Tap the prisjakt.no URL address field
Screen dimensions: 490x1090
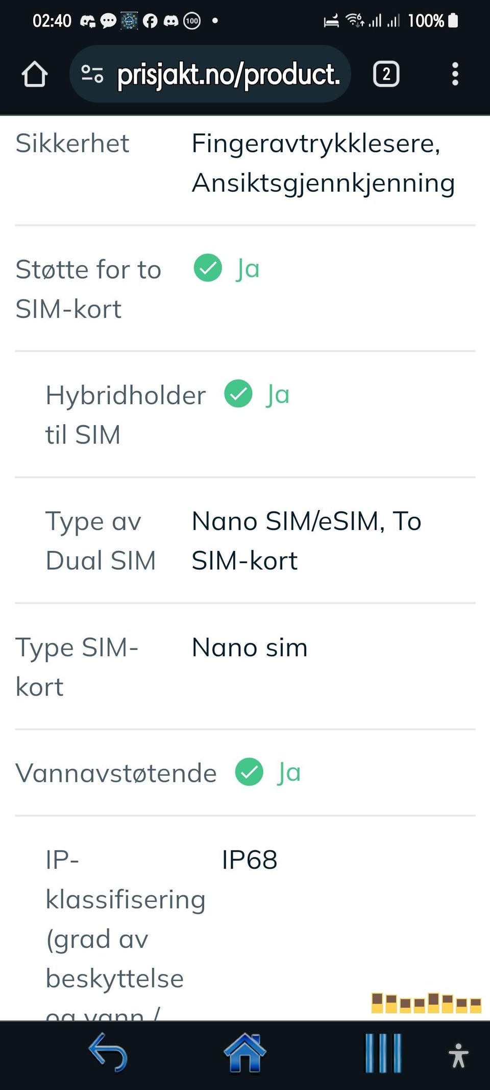(x=228, y=75)
